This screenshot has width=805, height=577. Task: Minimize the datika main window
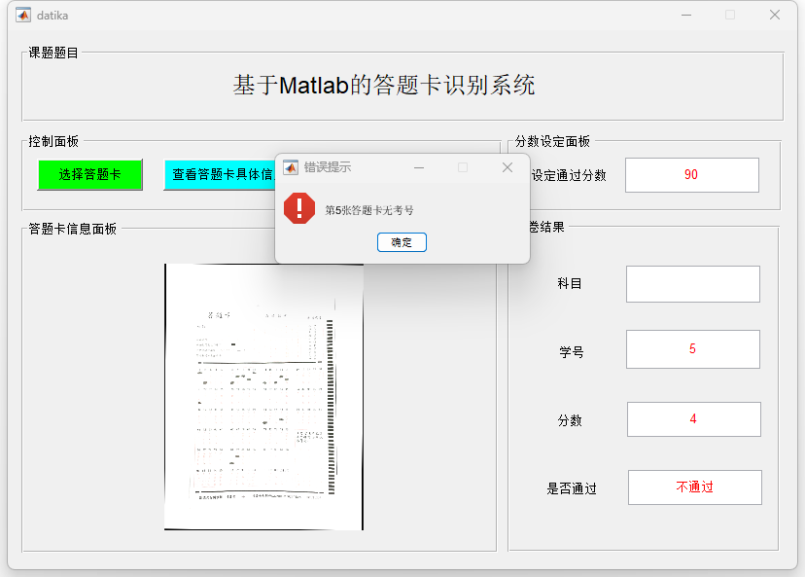click(x=686, y=15)
